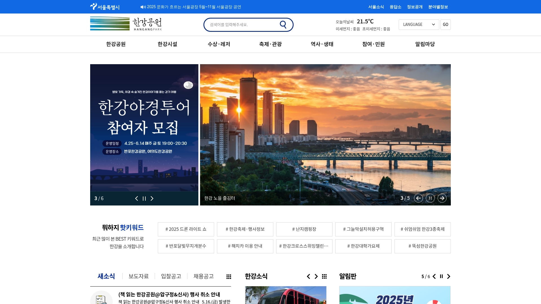Click the 한강 노을 즐김터 caption
Screen dimensions: 541x304
tap(220, 198)
